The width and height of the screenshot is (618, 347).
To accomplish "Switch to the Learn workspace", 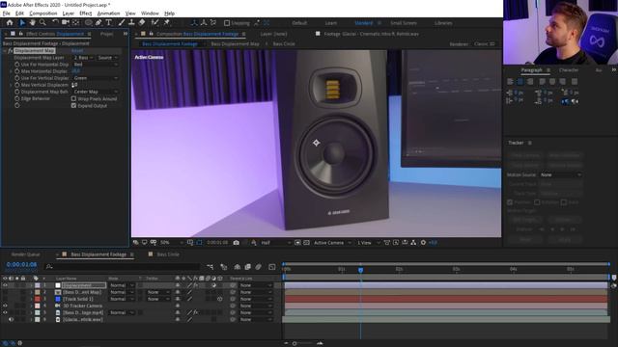I will (x=330, y=23).
